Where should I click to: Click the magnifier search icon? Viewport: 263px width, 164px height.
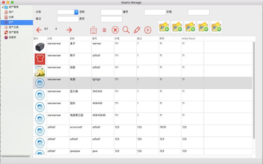[x=126, y=30]
